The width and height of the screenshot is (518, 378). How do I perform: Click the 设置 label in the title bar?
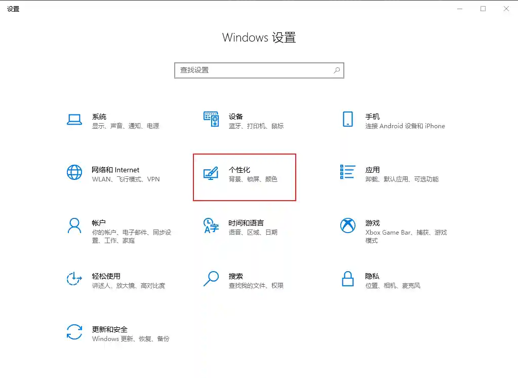coord(13,8)
